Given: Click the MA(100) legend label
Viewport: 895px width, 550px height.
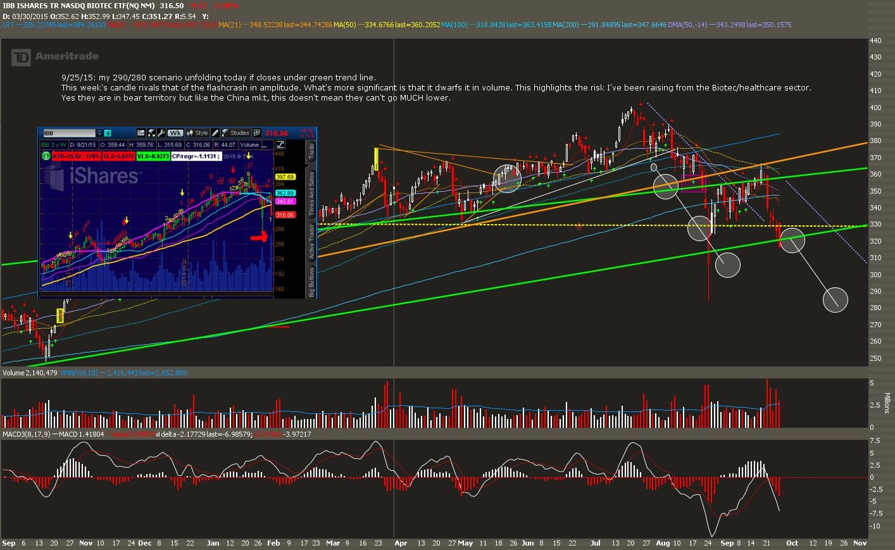Looking at the screenshot, I should point(454,25).
